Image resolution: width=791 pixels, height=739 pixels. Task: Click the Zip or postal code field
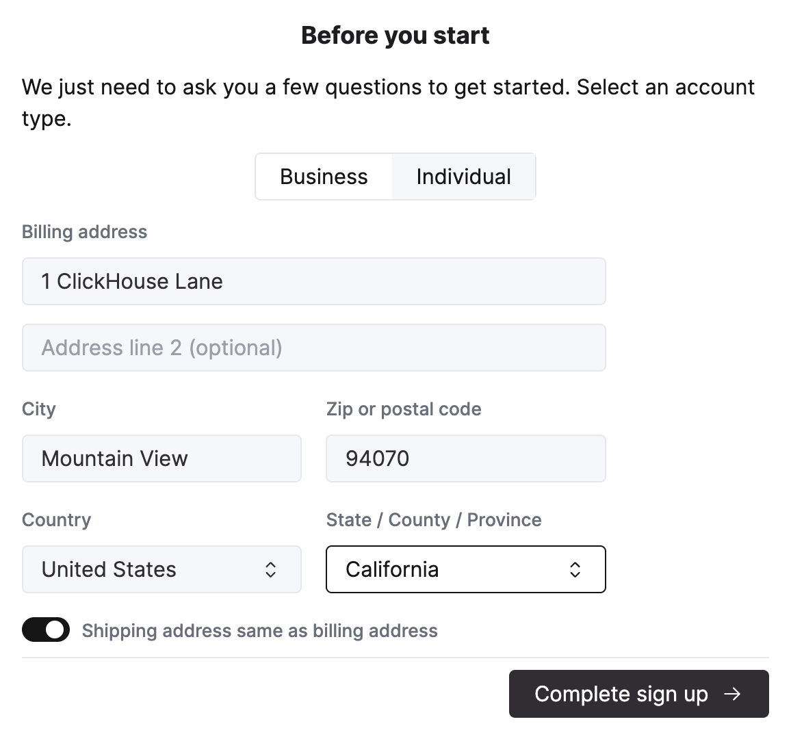click(465, 458)
